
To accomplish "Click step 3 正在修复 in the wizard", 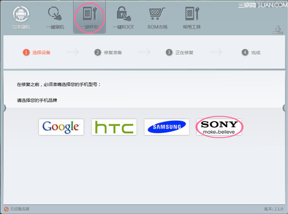I will click(x=179, y=53).
